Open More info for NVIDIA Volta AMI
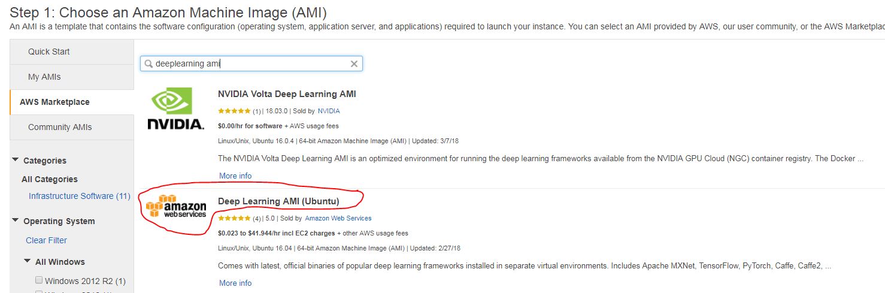885x293 pixels. [235, 176]
